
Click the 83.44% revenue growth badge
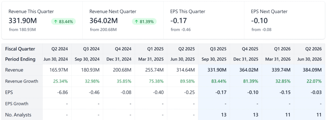tap(63, 22)
